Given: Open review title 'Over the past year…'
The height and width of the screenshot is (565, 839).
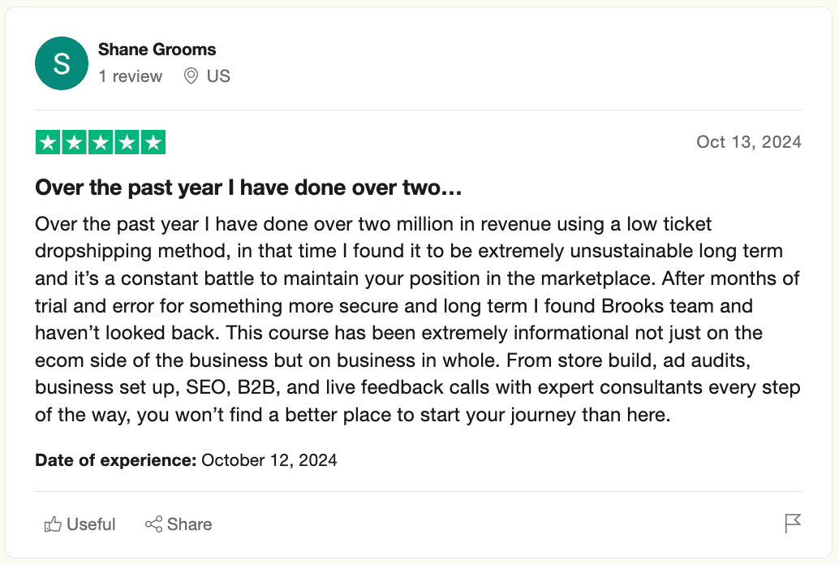Looking at the screenshot, I should click(x=248, y=189).
